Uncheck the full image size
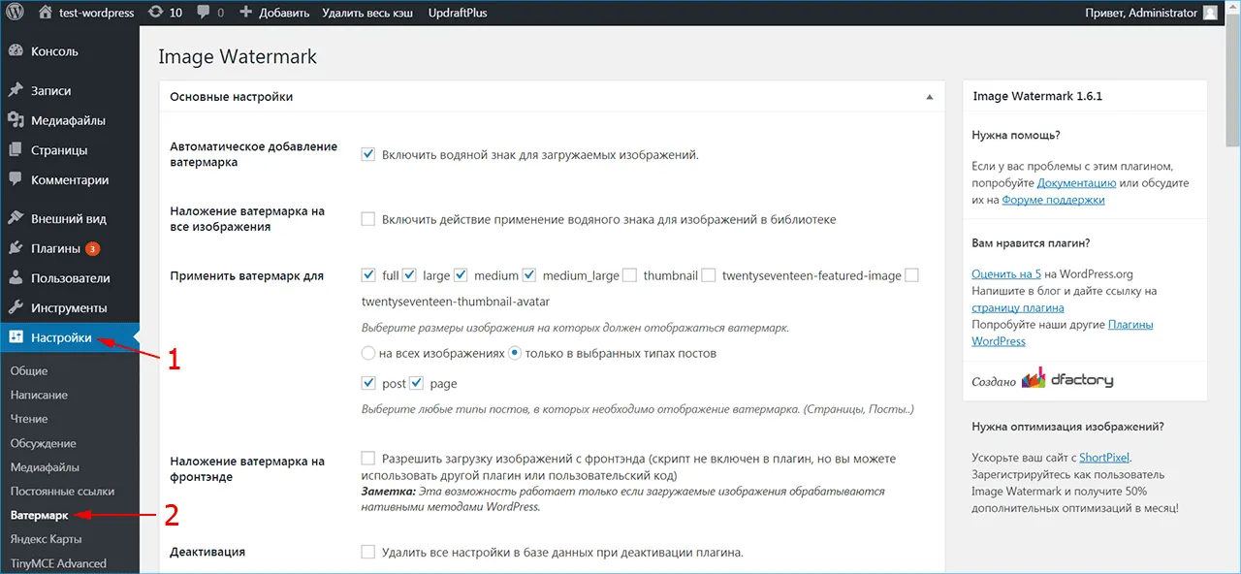Image resolution: width=1241 pixels, height=574 pixels. (x=368, y=275)
